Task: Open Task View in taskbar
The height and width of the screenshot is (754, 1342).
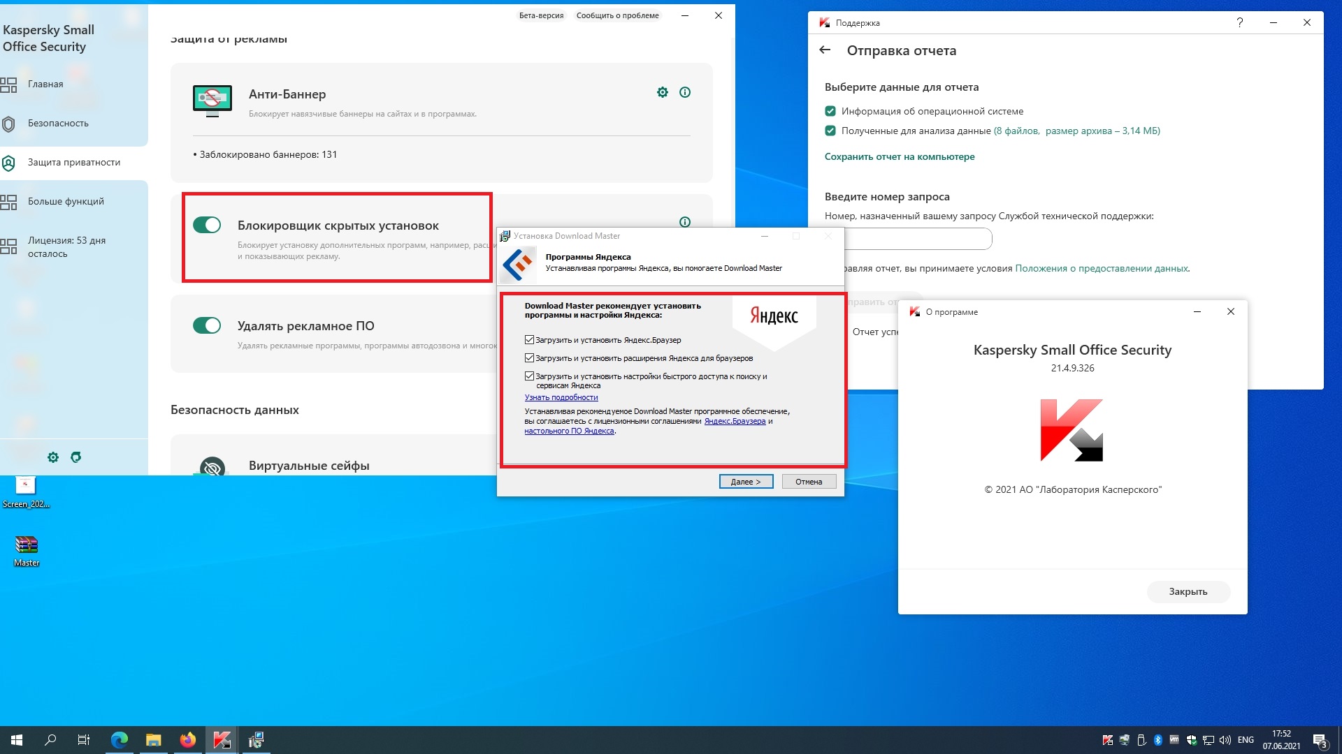Action: (84, 740)
